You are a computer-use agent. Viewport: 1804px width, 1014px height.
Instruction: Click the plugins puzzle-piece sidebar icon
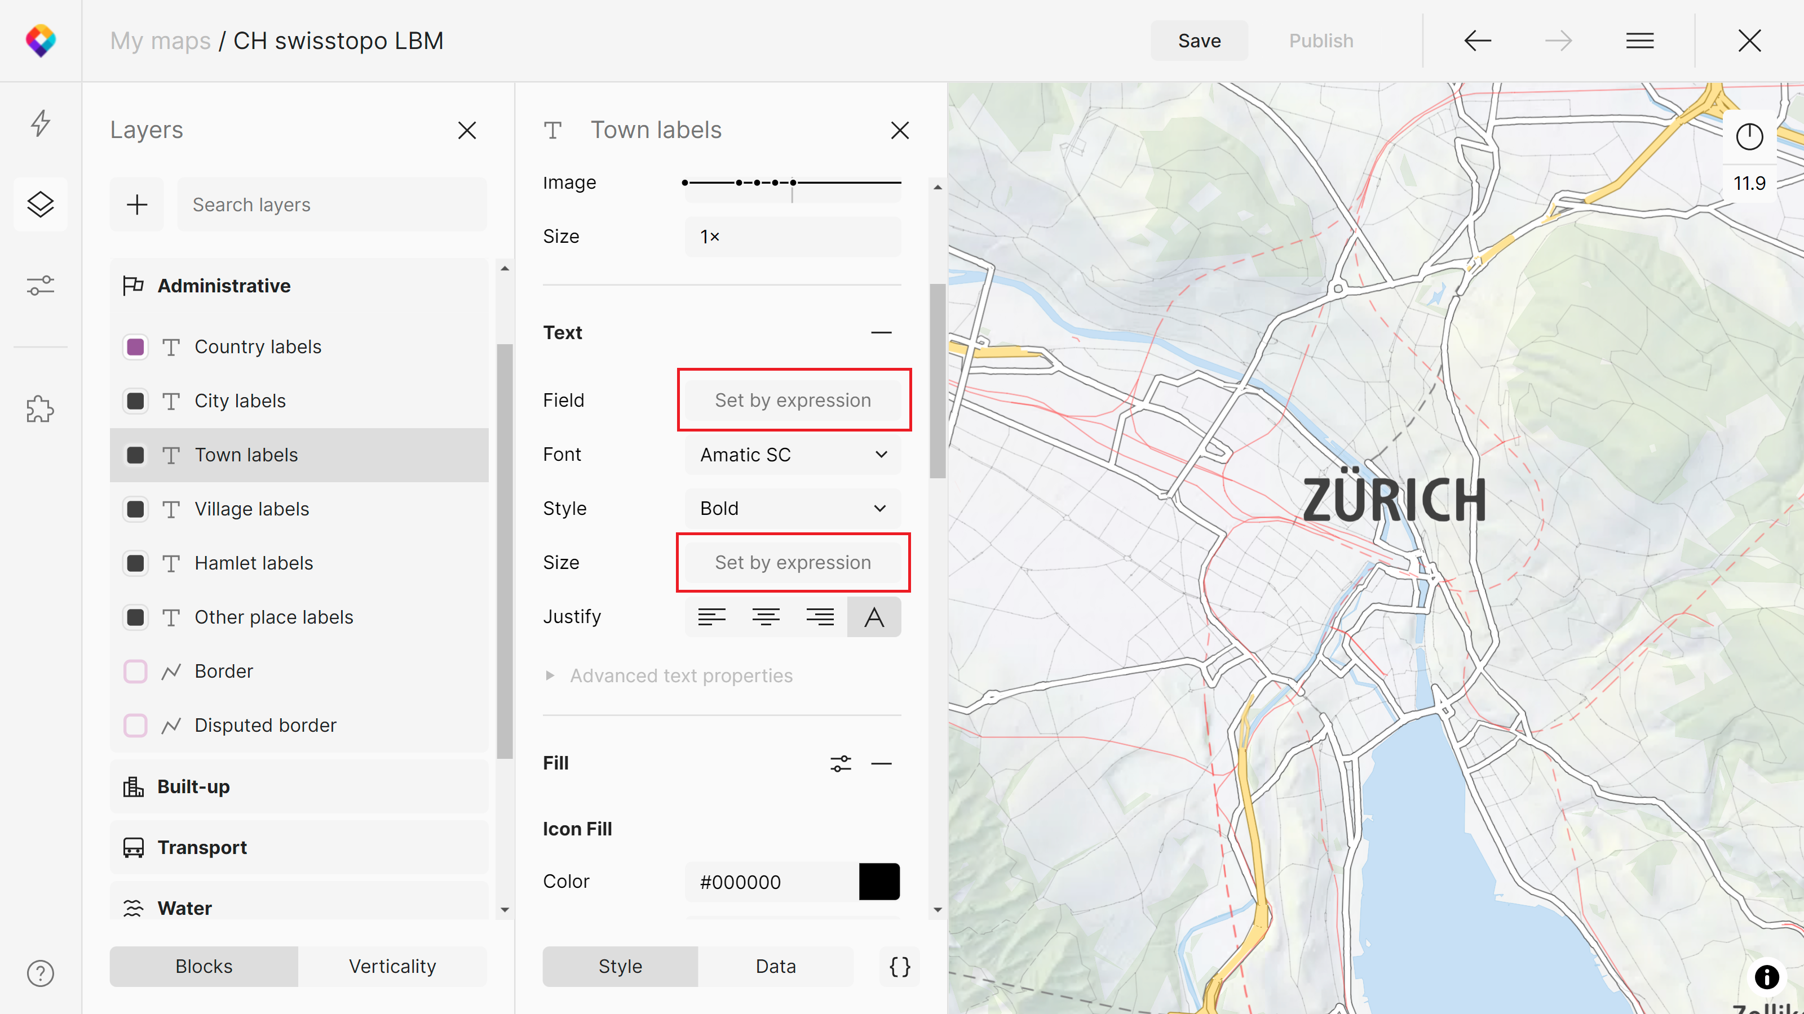click(x=40, y=408)
